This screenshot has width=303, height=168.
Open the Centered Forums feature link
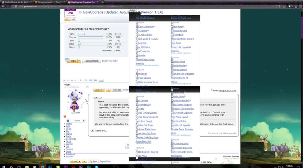(x=179, y=31)
